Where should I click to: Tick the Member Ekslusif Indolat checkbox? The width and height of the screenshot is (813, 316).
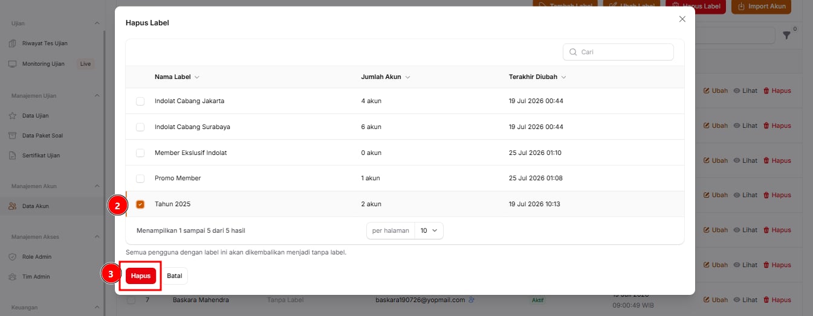click(x=140, y=153)
